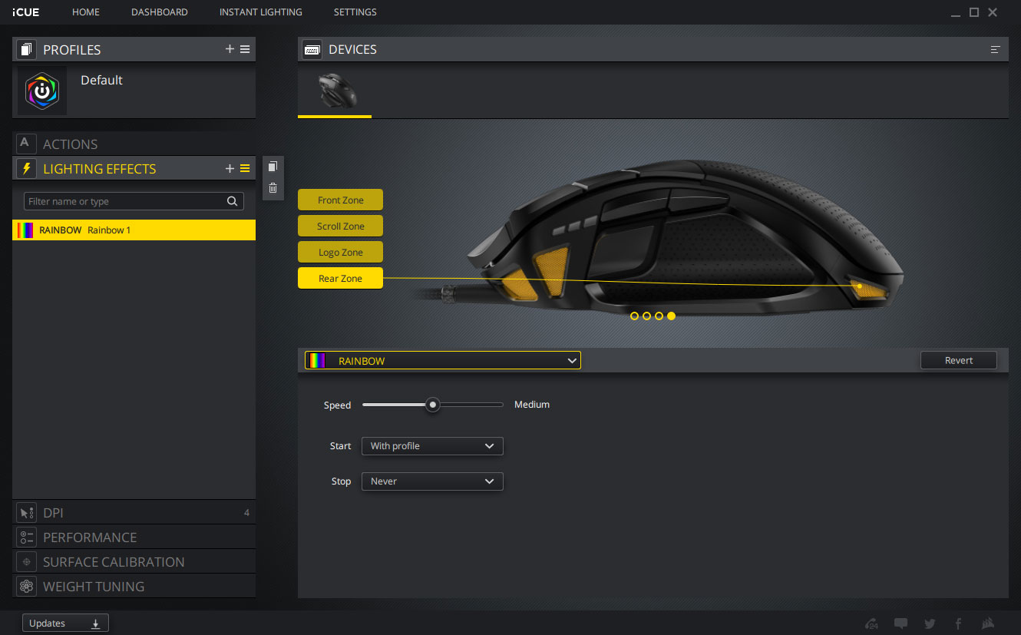Toggle the Rear Zone lighting selection
This screenshot has width=1021, height=635.
340,278
